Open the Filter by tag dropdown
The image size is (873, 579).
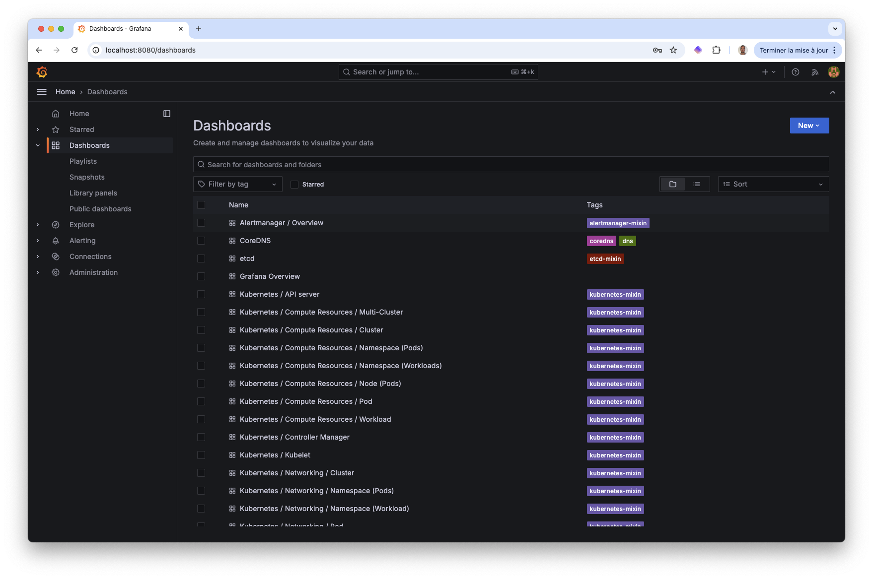237,184
